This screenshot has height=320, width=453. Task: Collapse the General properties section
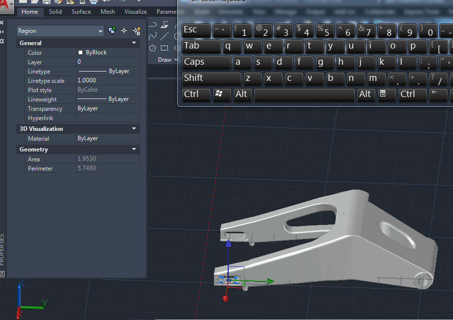click(x=134, y=43)
